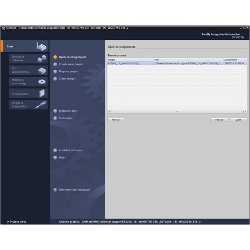Click the Motion & technology gear icon
This screenshot has width=250, height=250.
[42, 82]
